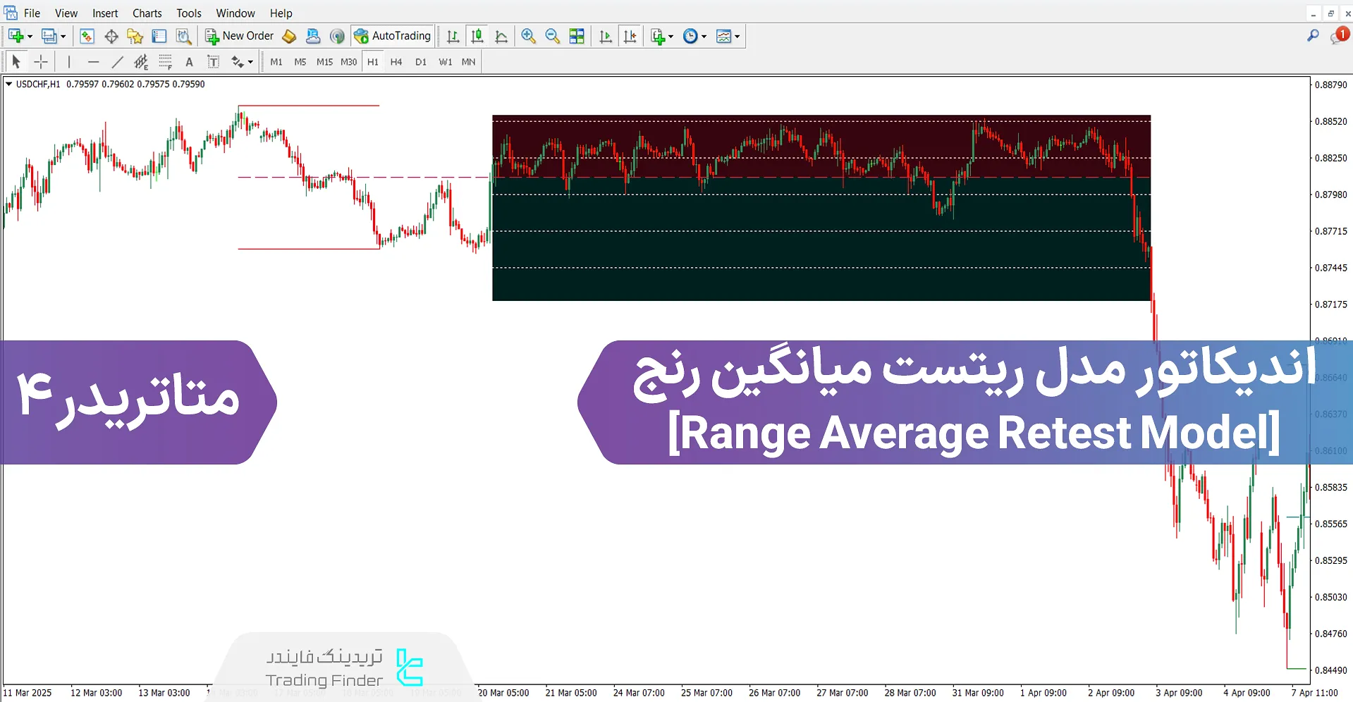Switch chart to candlestick display

click(x=477, y=36)
